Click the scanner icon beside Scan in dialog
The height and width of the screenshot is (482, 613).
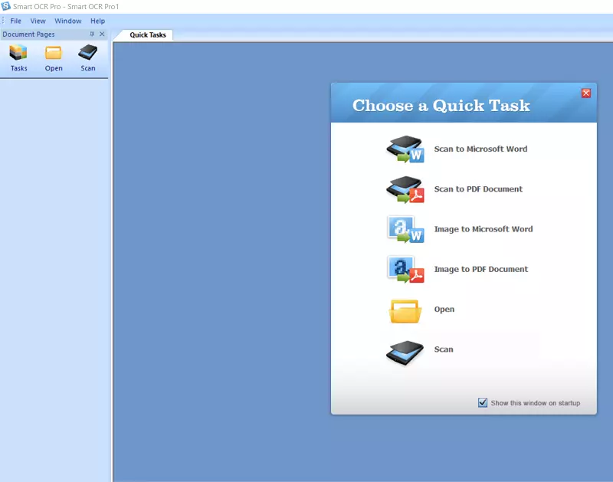(405, 349)
